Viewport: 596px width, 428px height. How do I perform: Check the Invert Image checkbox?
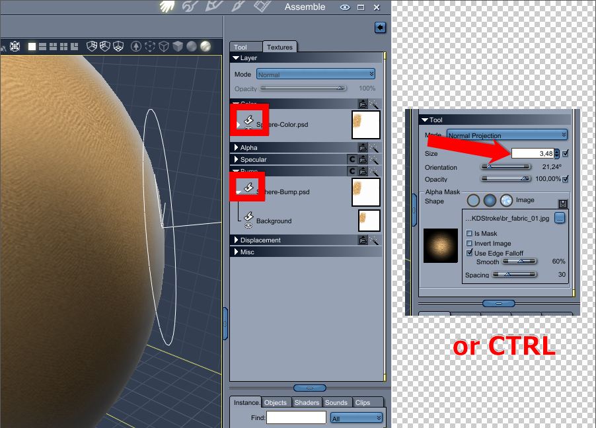469,243
